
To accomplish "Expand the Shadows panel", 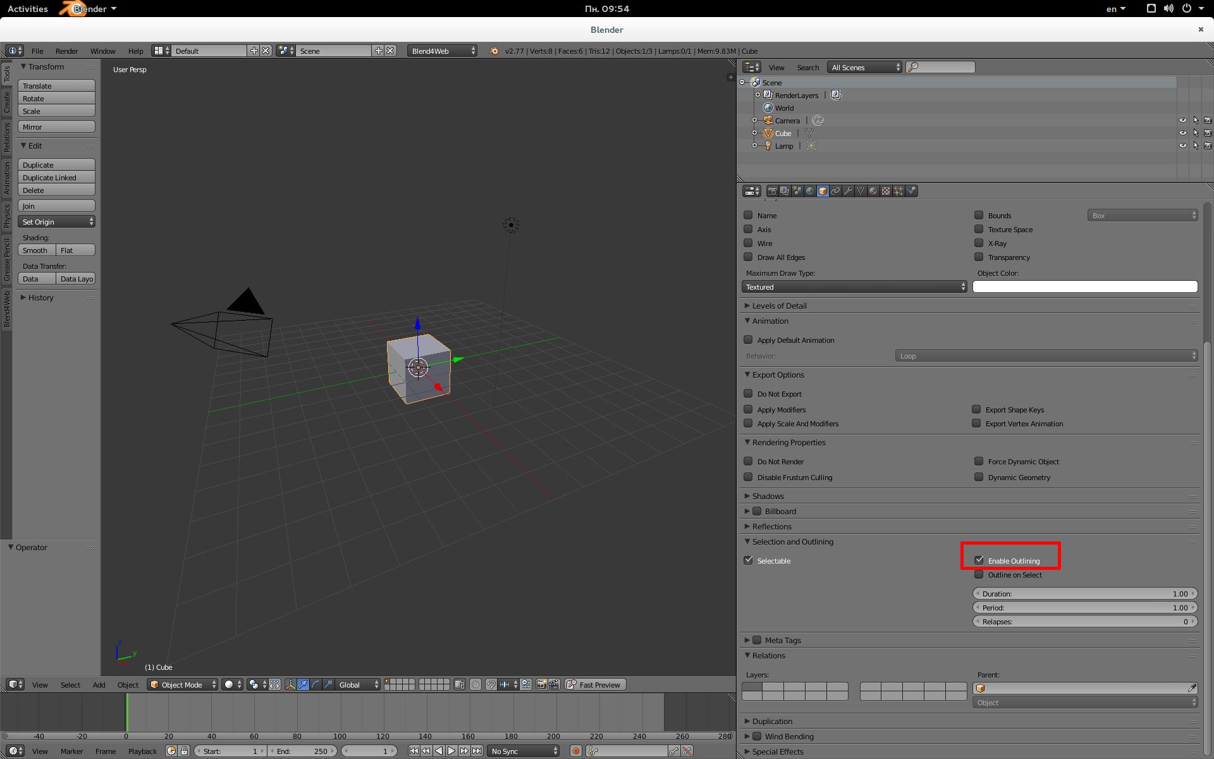I will click(768, 497).
